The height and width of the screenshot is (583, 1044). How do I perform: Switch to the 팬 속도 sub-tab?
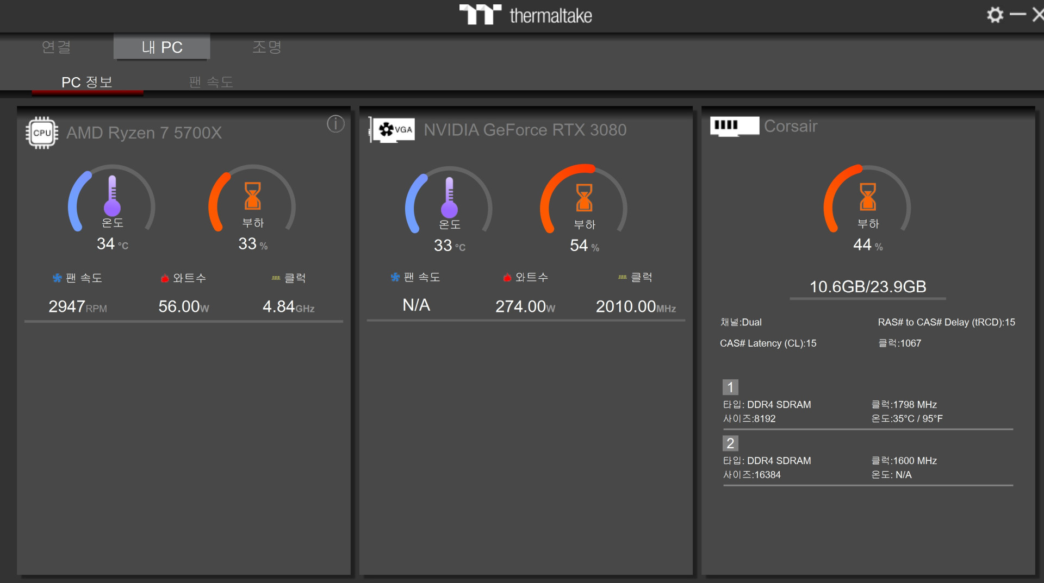pos(211,82)
